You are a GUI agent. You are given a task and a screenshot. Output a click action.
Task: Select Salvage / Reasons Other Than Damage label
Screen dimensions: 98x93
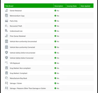click(x=28, y=88)
